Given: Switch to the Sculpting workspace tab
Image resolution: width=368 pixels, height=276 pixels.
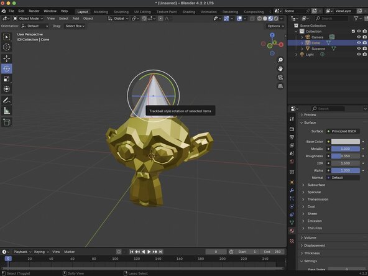Looking at the screenshot, I should pos(121,12).
